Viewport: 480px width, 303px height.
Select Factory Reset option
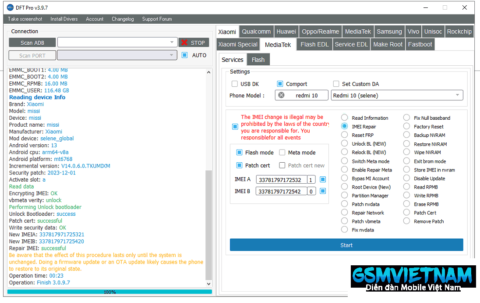(x=406, y=126)
